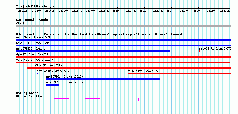Viewport: 238px width, 114px height.
Task: Click the 28220k ruler tick label
Action: (158, 11)
